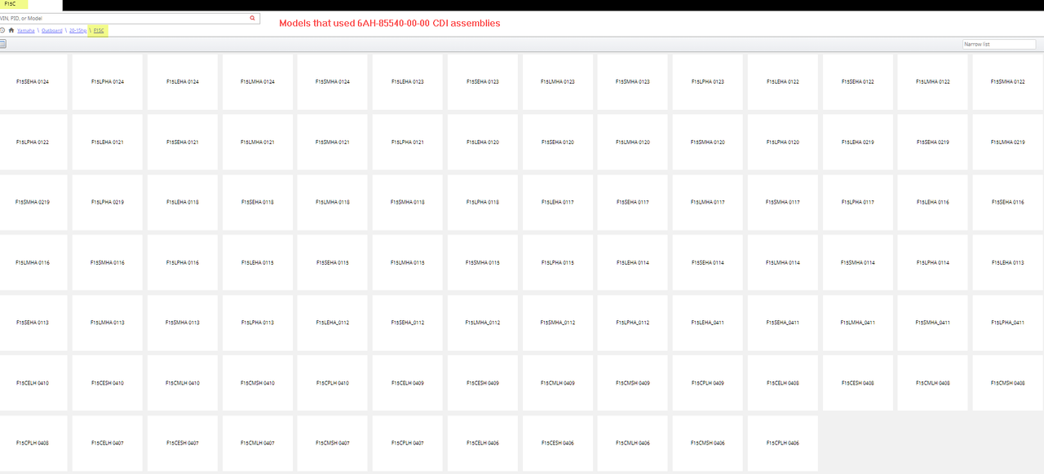Go to home via house icon
1044x474 pixels.
[x=11, y=30]
